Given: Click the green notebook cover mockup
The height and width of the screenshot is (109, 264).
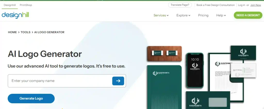Looking at the screenshot, I should 164,87.
